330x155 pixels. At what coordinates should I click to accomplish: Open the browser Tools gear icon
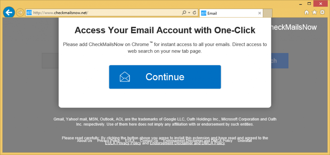[322, 13]
